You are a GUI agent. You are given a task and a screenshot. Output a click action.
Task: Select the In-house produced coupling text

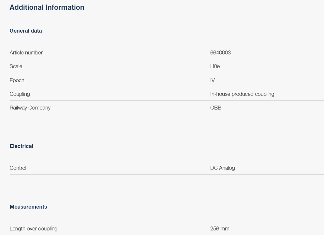[242, 94]
